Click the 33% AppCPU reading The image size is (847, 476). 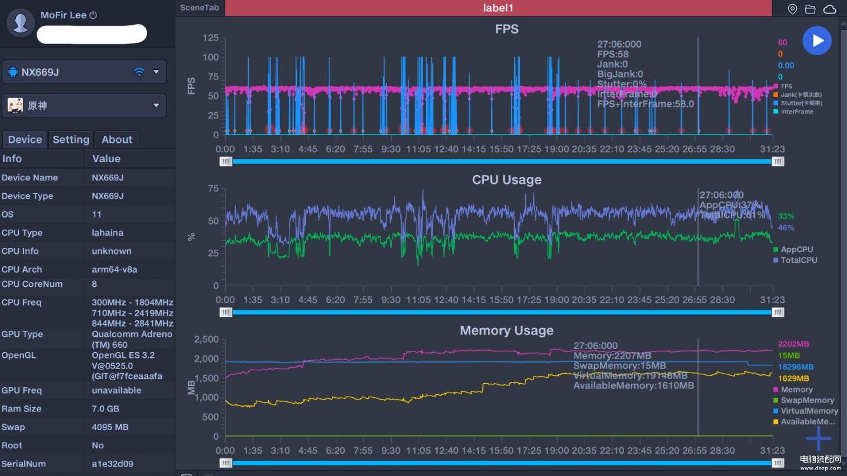pos(786,216)
